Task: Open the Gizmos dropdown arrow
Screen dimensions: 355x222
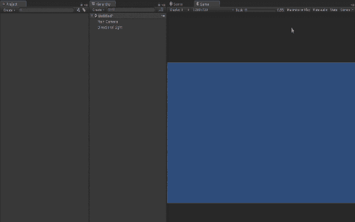Action: point(353,10)
